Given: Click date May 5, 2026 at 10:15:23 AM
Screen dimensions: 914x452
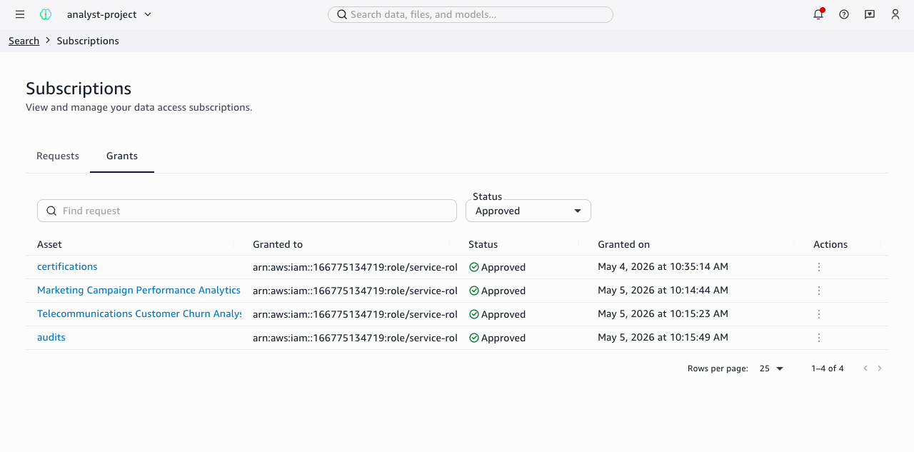Looking at the screenshot, I should (663, 313).
